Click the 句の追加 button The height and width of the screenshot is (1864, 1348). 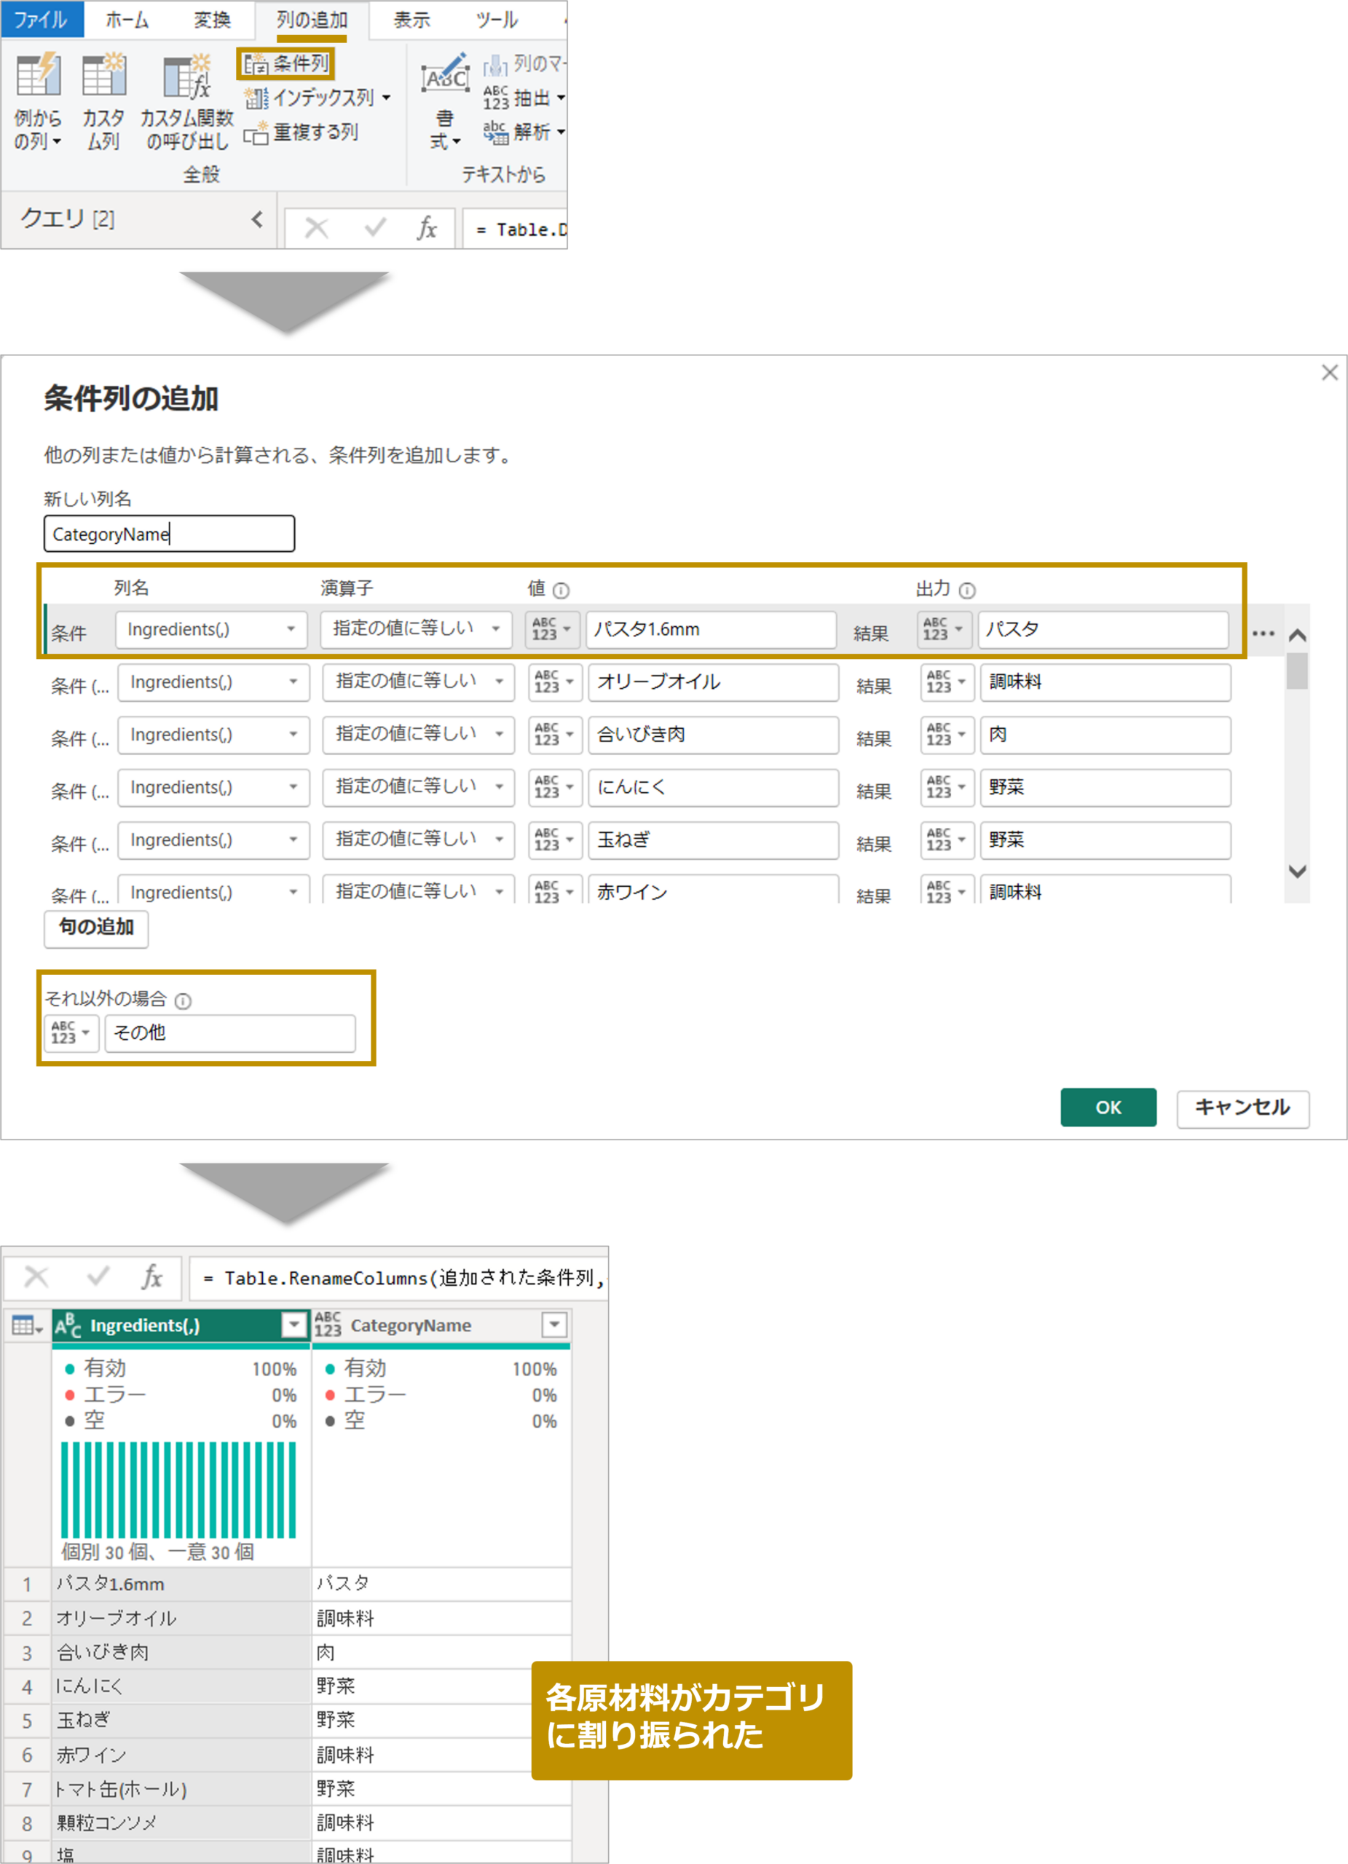[96, 928]
